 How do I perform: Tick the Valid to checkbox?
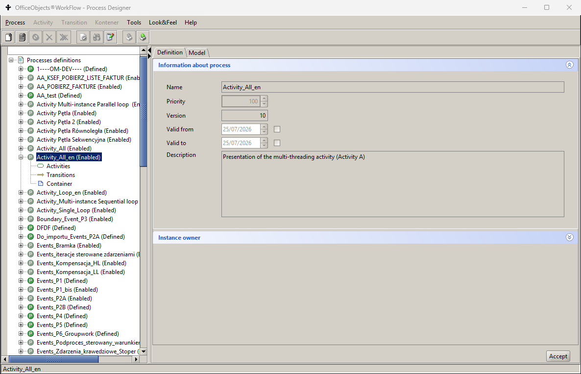[277, 143]
